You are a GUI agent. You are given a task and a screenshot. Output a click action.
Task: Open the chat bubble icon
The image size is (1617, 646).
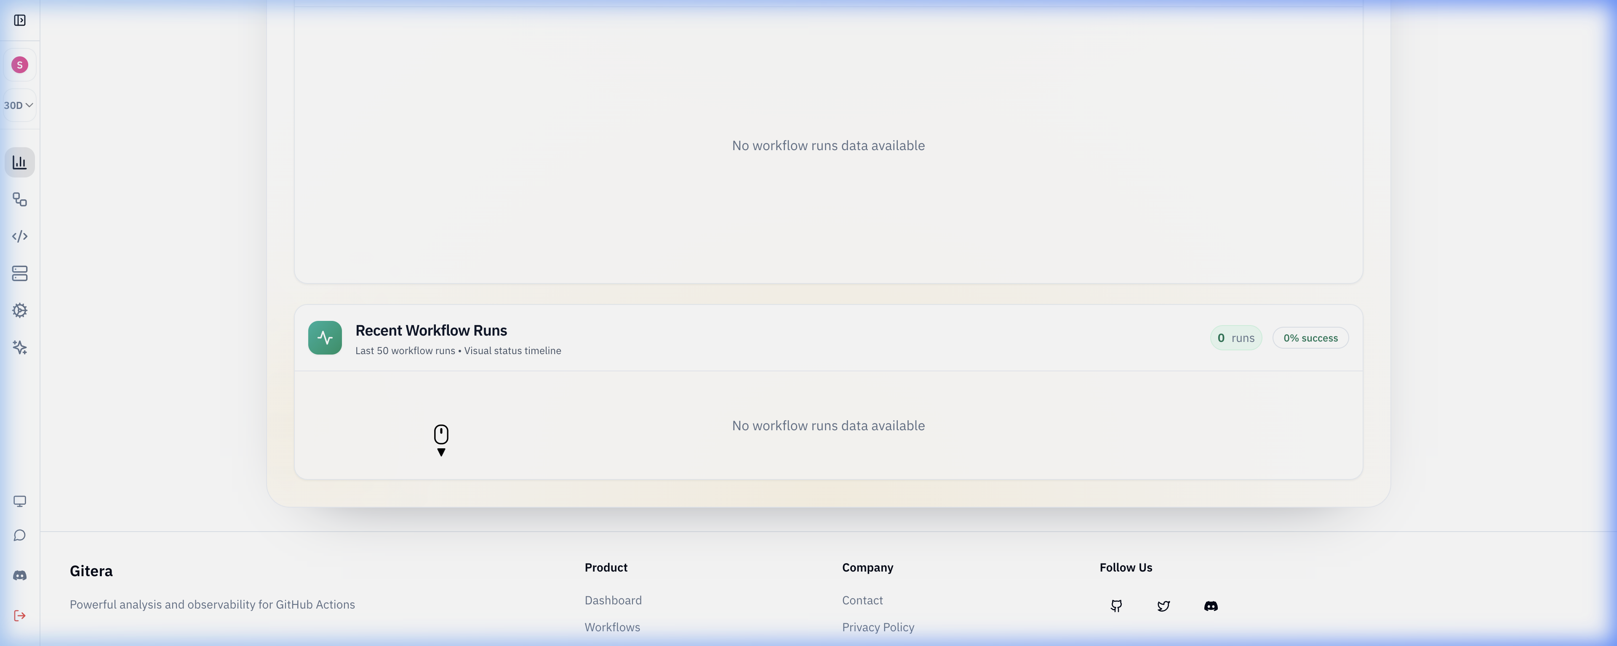(19, 535)
